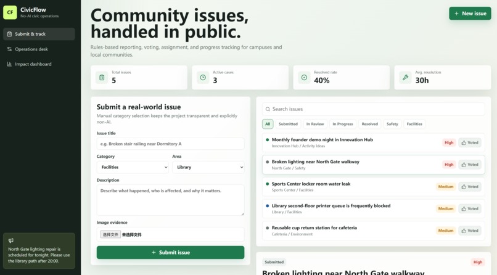The image size is (497, 275).
Task: Click the Resolved rate 40% value
Action: click(322, 81)
